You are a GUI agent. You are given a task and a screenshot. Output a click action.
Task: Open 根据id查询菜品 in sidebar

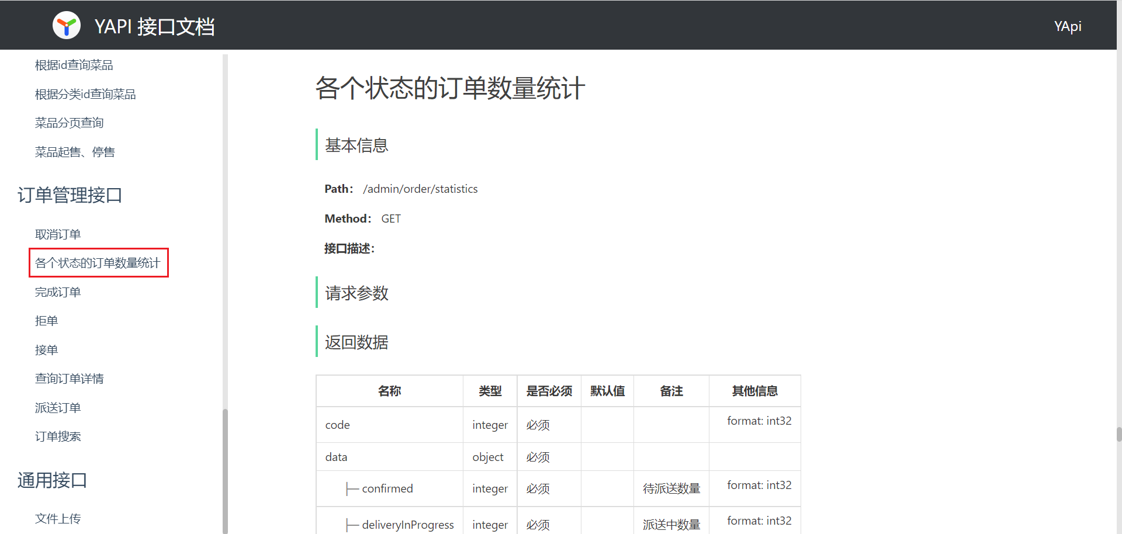[74, 65]
